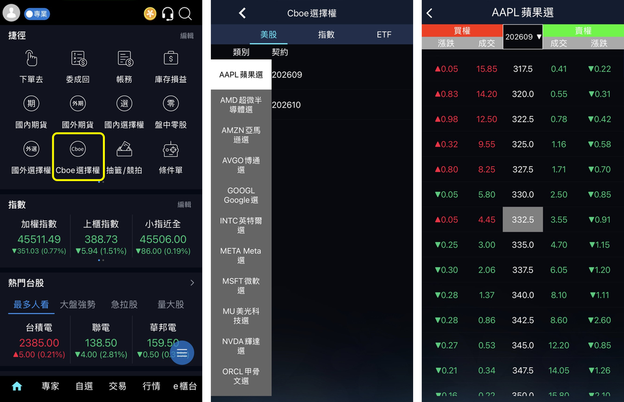Select the 指數 tab in Cboe選擇權
Screen dimensions: 624x402
click(x=327, y=35)
